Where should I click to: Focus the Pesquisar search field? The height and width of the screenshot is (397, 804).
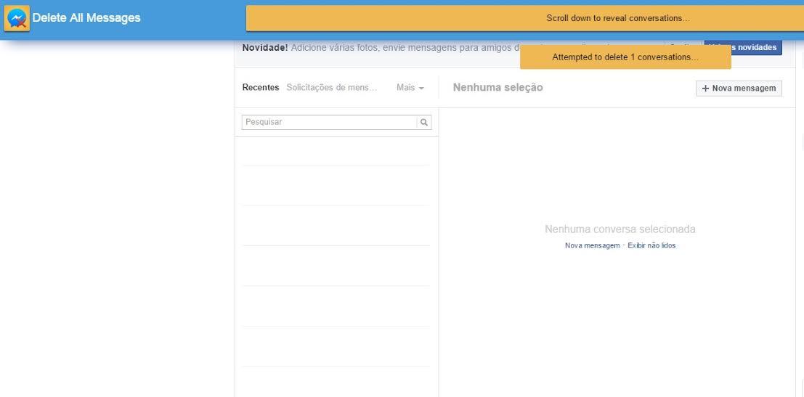(x=329, y=123)
